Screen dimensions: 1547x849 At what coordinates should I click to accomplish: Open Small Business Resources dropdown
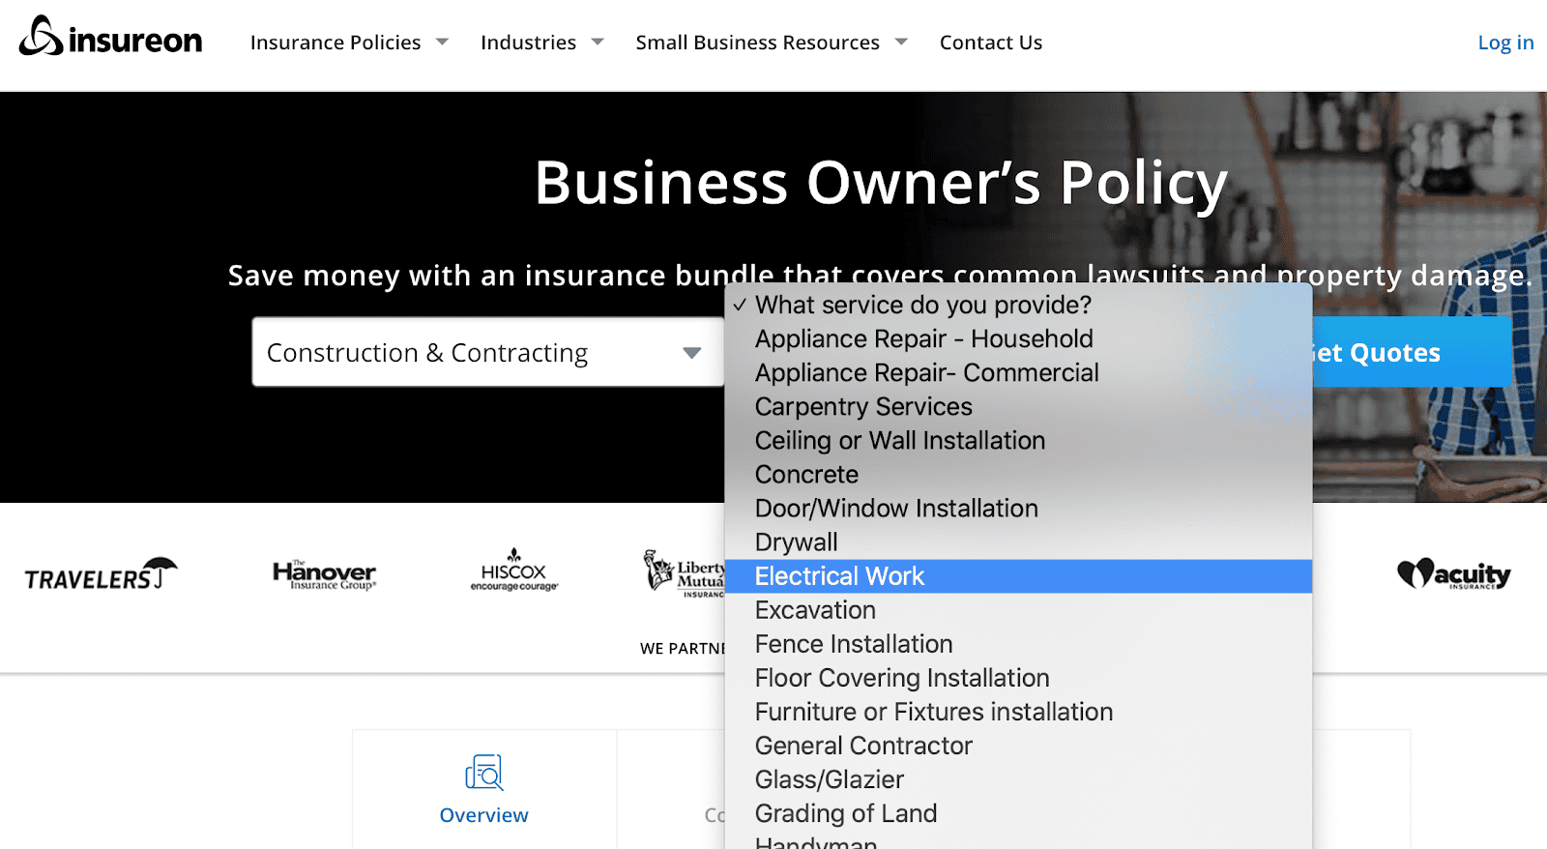tap(771, 43)
